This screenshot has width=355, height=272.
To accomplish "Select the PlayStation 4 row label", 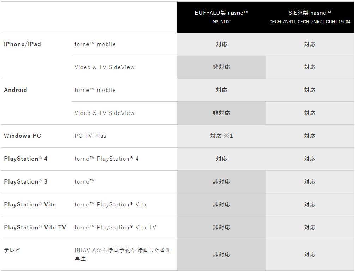I will coord(25,159).
